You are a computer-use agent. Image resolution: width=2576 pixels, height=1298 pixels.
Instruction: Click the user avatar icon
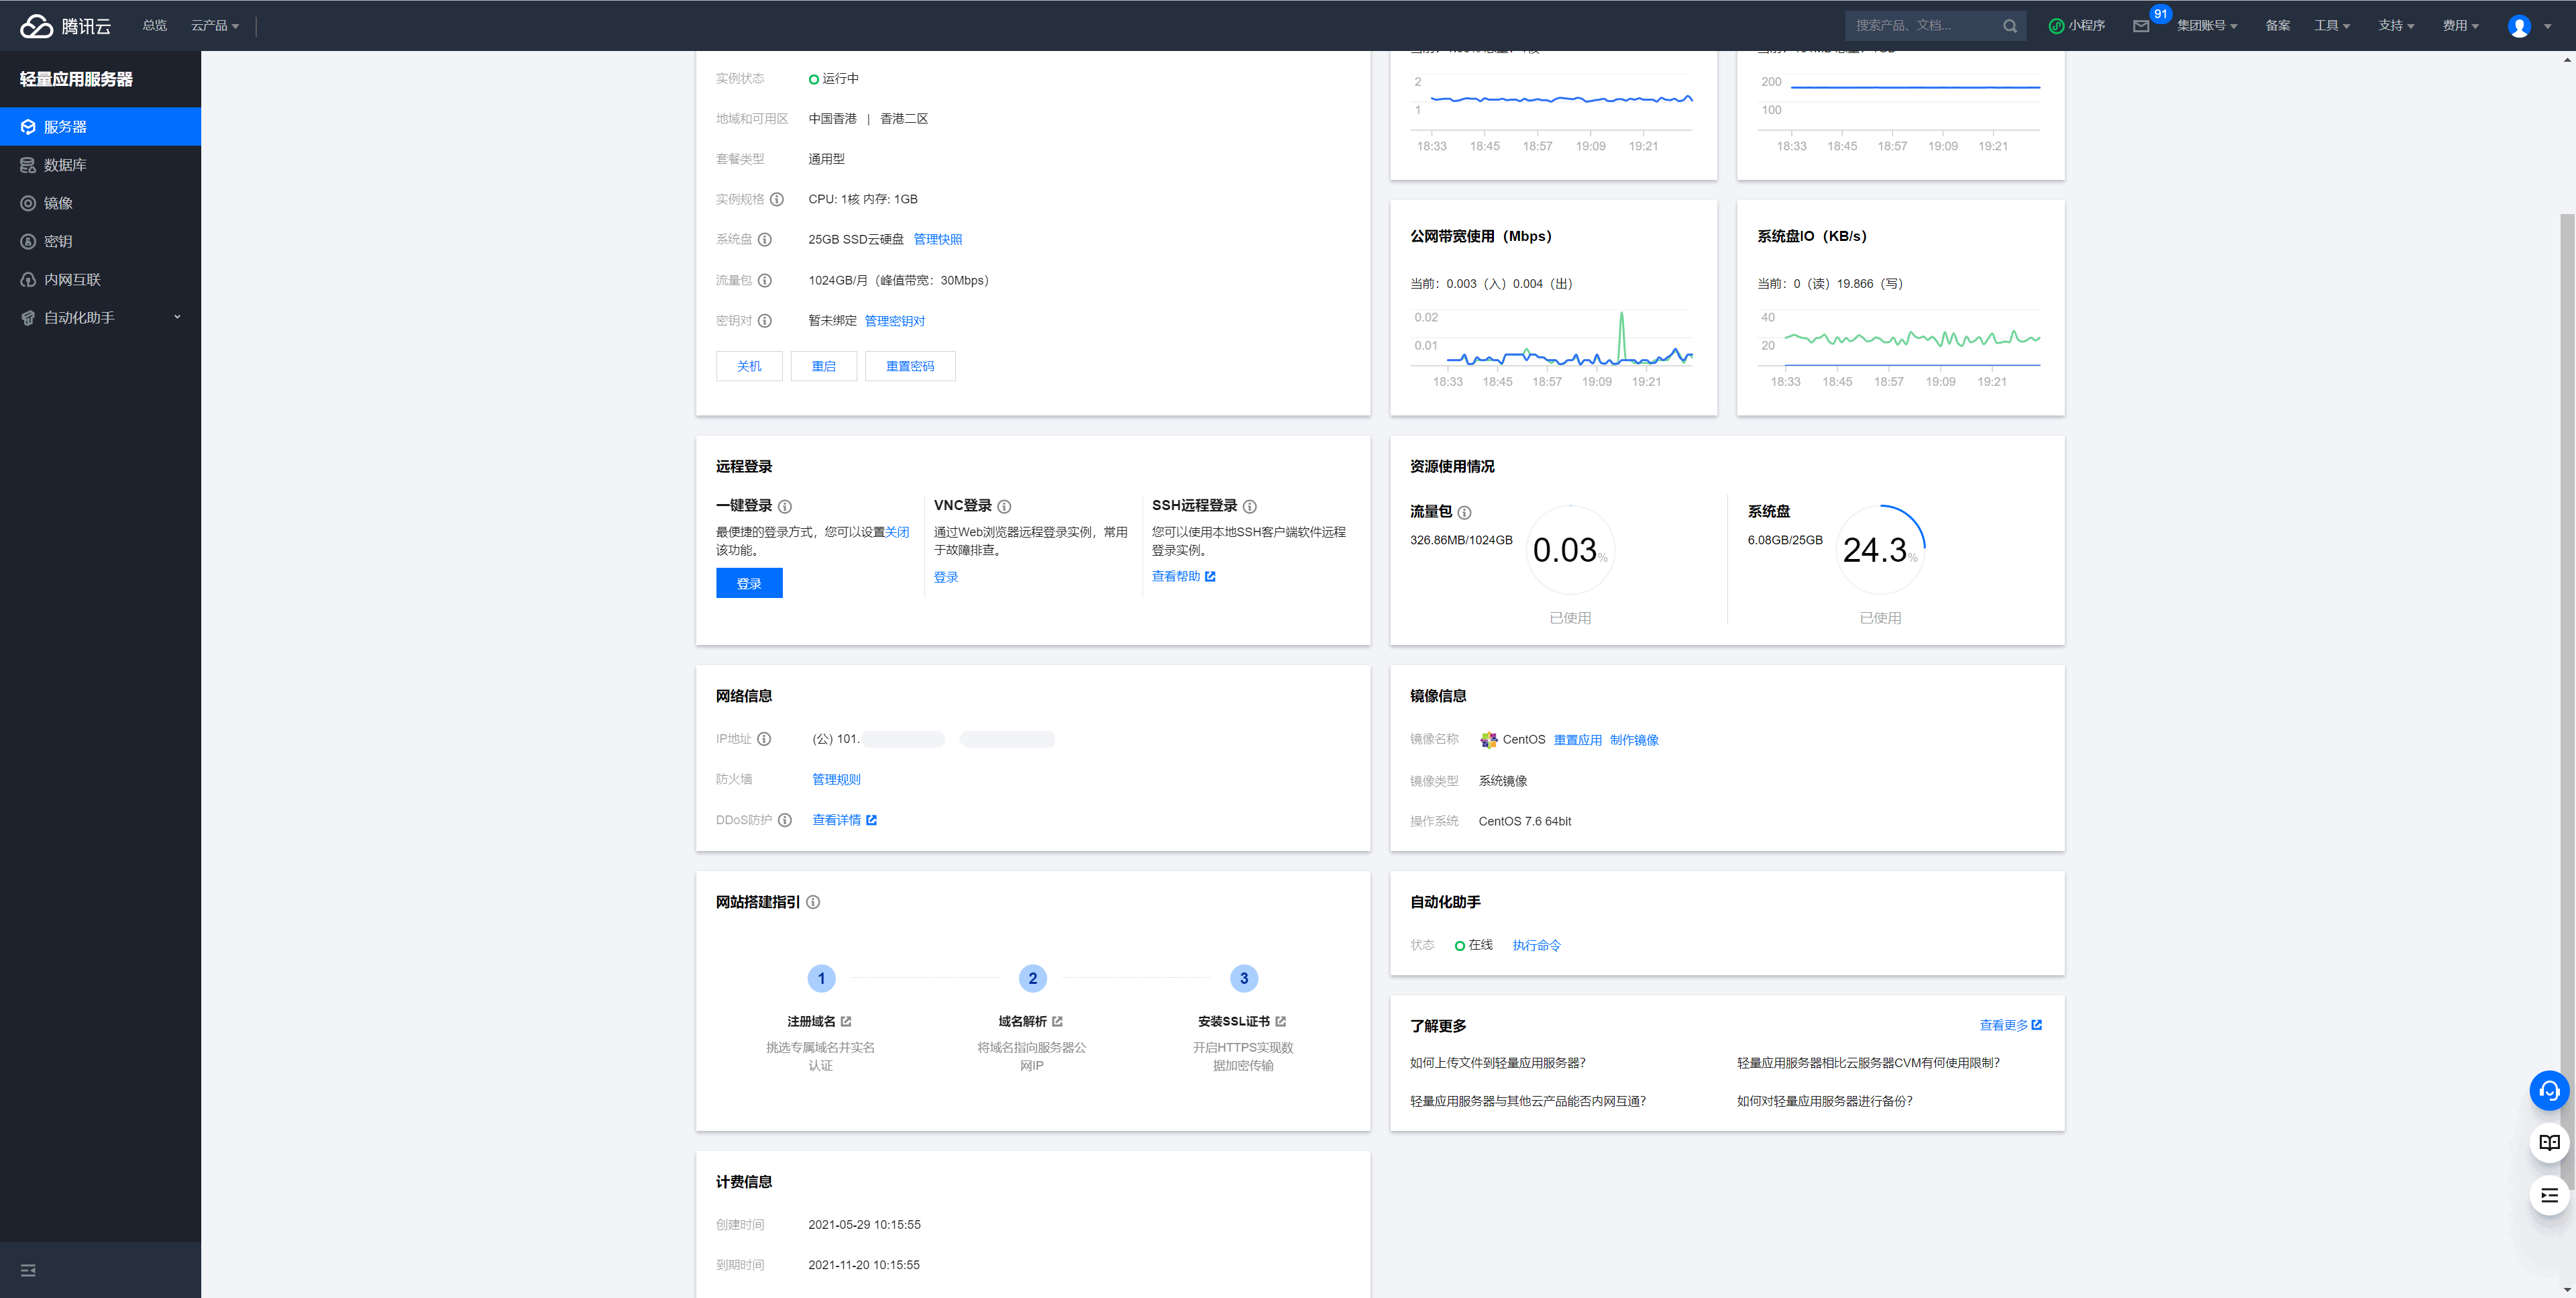point(2519,26)
